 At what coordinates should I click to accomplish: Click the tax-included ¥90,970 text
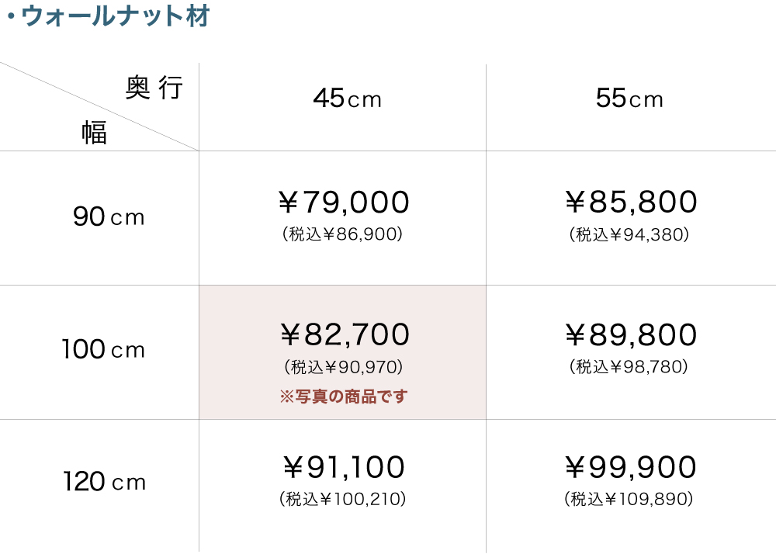(343, 367)
